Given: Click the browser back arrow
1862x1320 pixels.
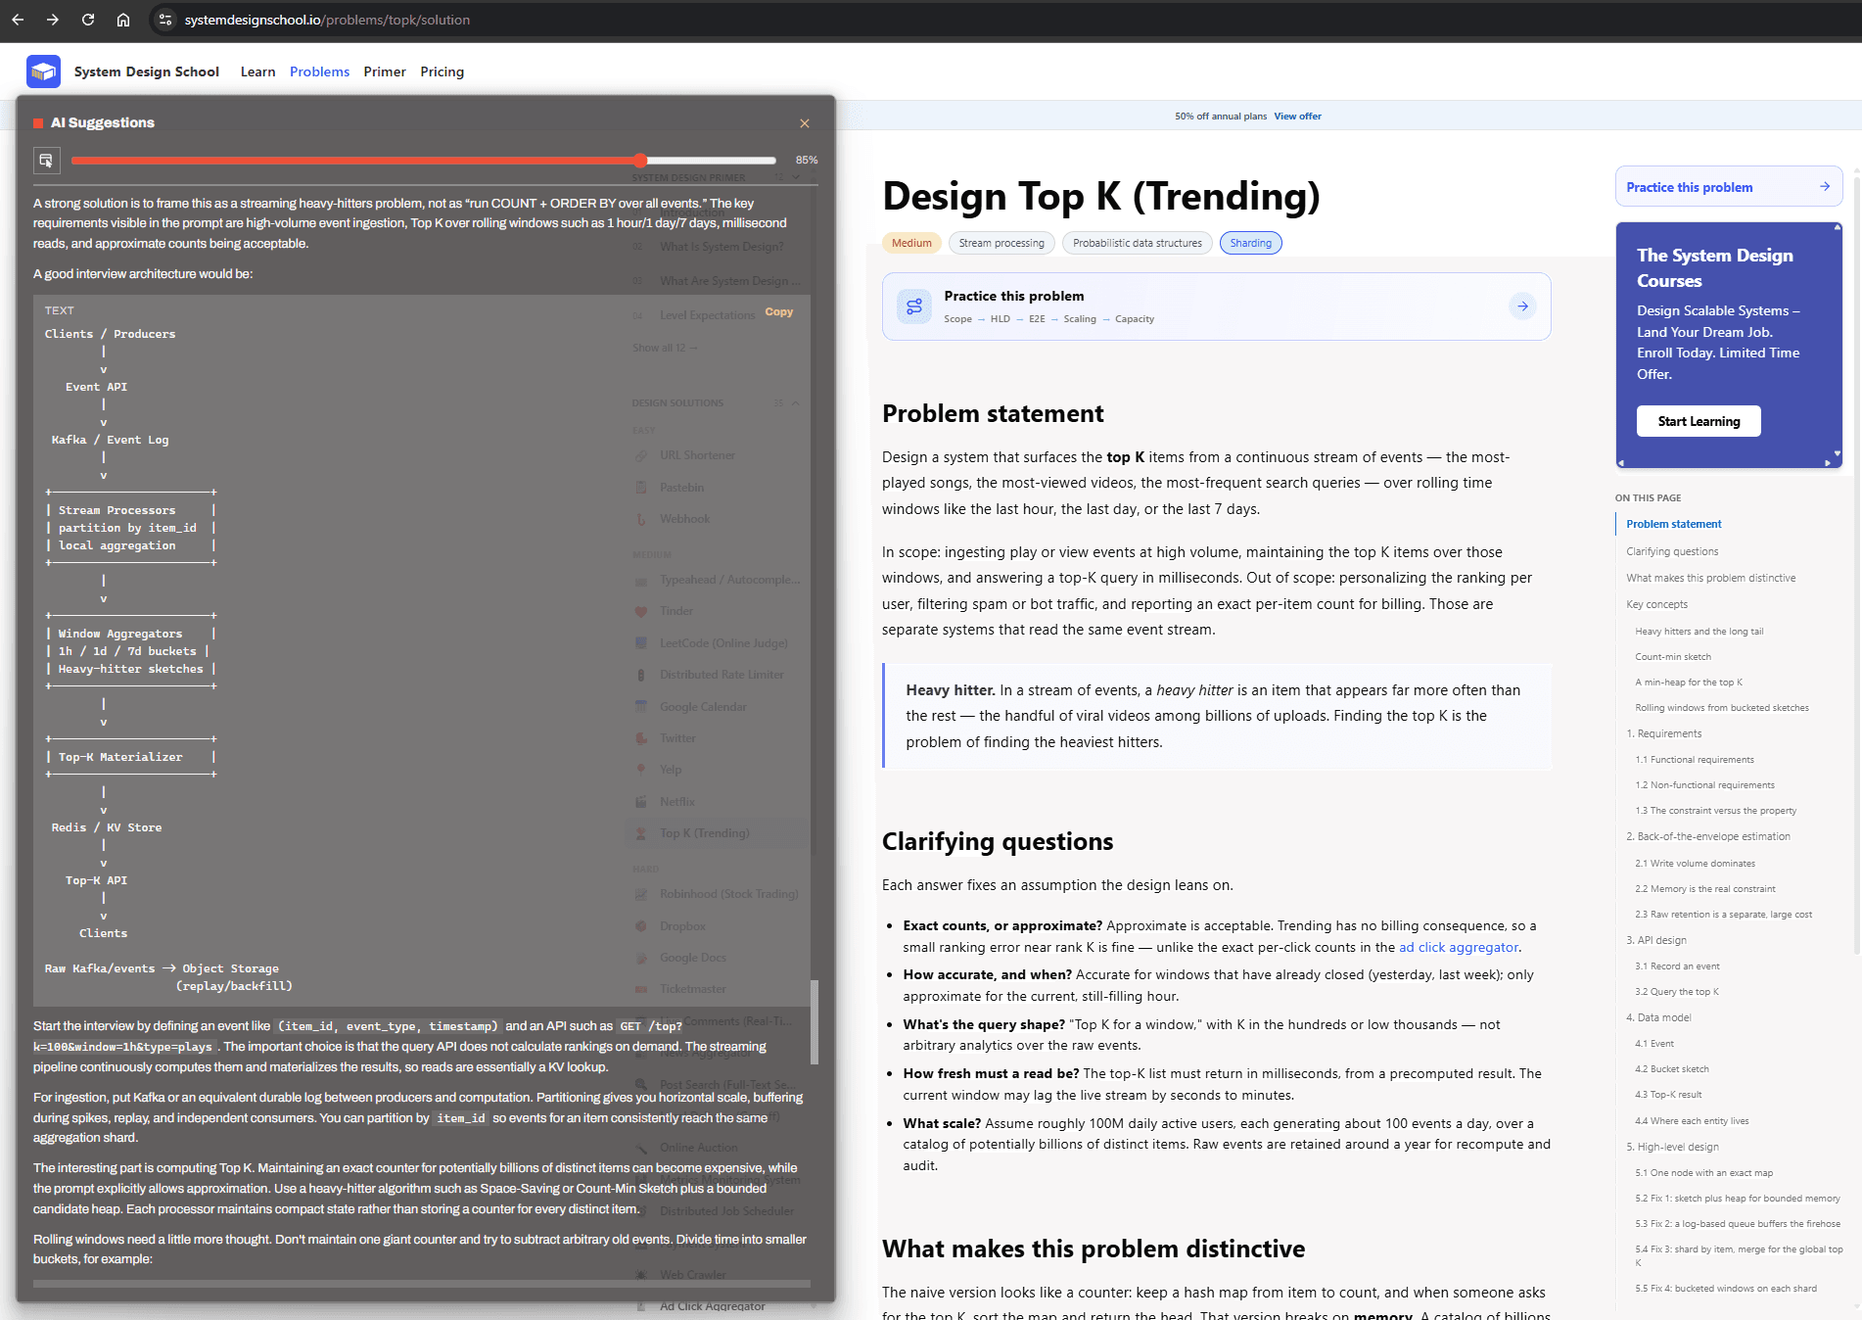Looking at the screenshot, I should click(18, 20).
